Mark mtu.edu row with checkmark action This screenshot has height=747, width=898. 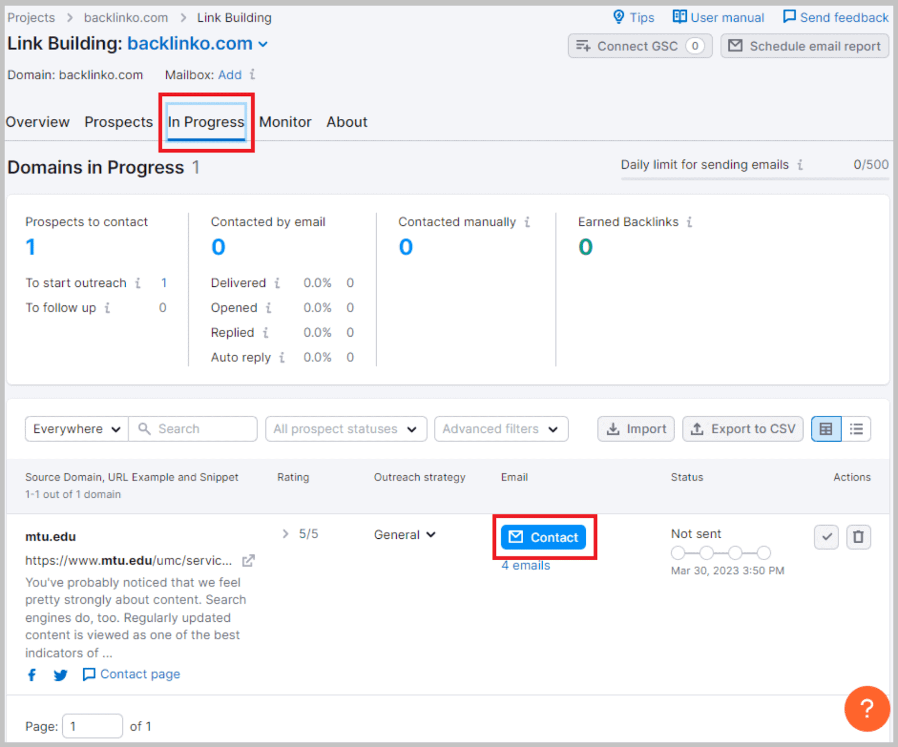(826, 537)
